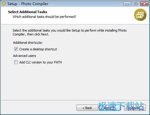
Task: Click the setup icon in title bar
Action: (x=4, y=4)
